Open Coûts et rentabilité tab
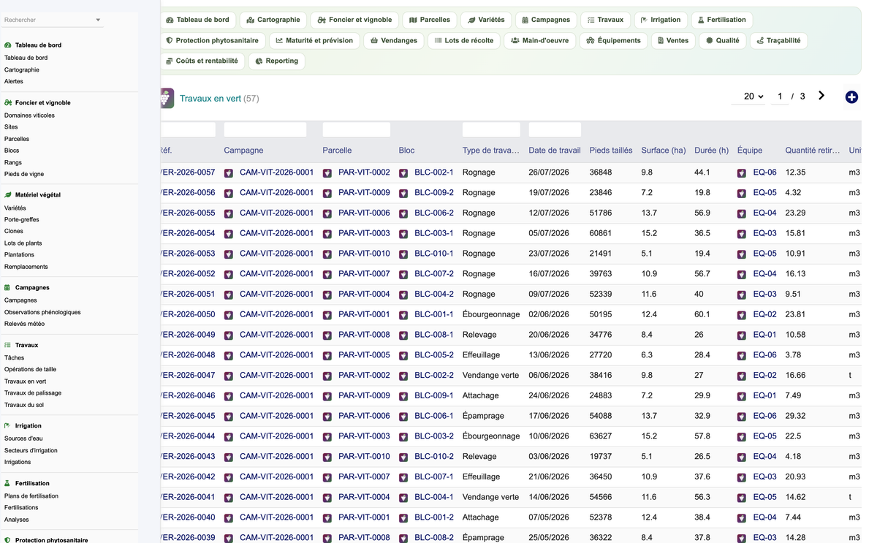The height and width of the screenshot is (543, 877). (x=202, y=61)
